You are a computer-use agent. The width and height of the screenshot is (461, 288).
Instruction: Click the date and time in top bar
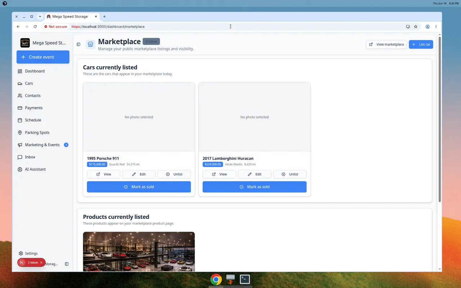(446, 3)
